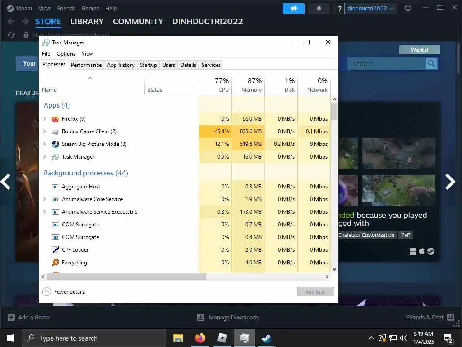Viewport: 462px width, 347px height.
Task: Click Steam Big Picture monitor icon
Action: [x=408, y=9]
